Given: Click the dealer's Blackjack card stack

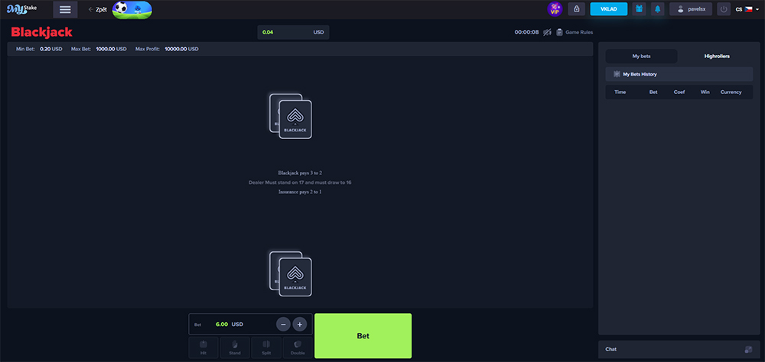Looking at the screenshot, I should [291, 116].
